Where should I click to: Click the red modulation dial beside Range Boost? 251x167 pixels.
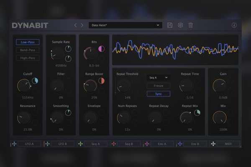click(x=101, y=81)
